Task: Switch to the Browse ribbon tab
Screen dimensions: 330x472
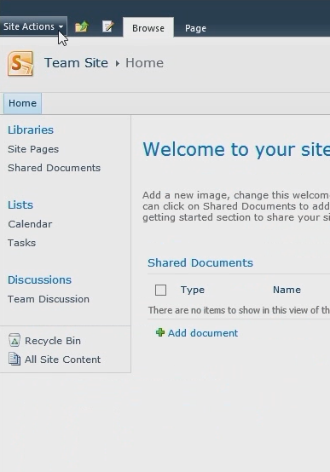Action: pyautogui.click(x=148, y=28)
